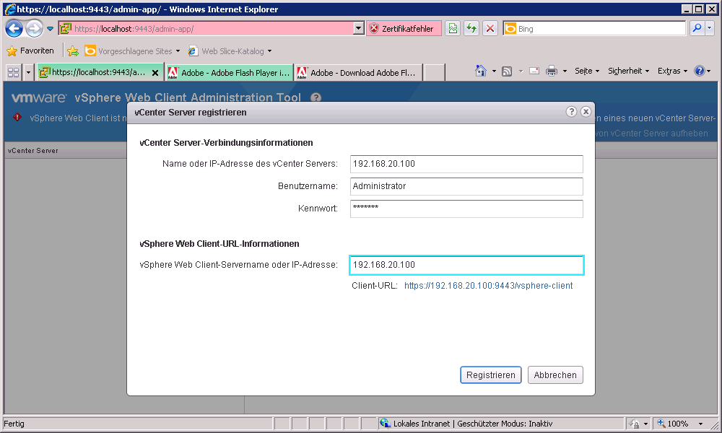Open the dialog help question mark icon

coord(571,112)
